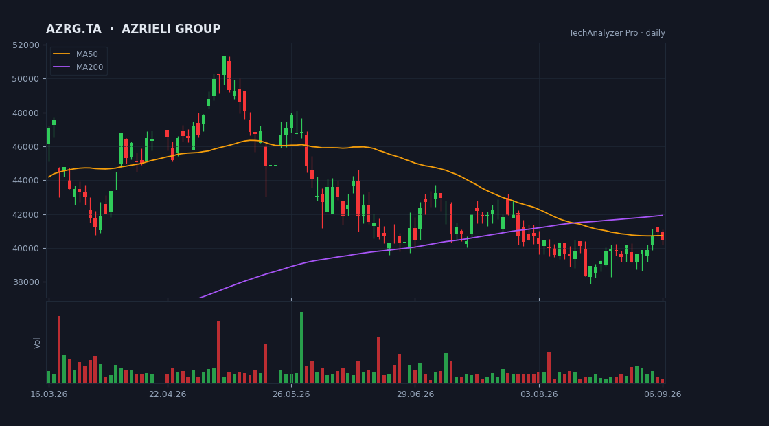
Task: Click the 03.08.26 date axis label
Action: click(539, 394)
